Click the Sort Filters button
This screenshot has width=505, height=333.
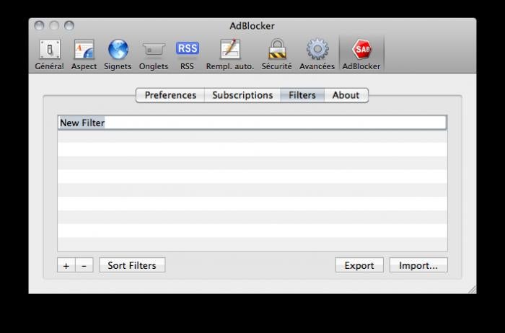click(x=132, y=265)
